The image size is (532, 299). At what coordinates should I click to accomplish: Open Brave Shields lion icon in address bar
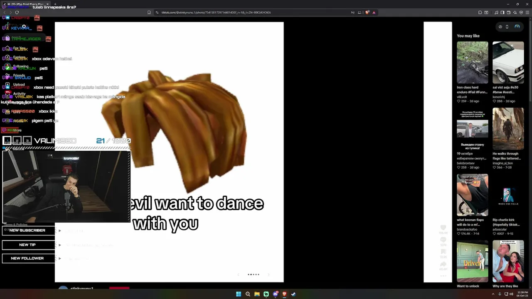click(x=367, y=12)
